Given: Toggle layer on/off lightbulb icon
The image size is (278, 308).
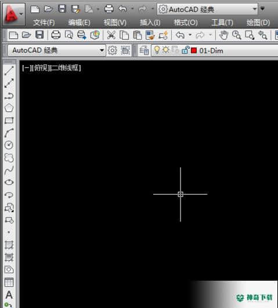Looking at the screenshot, I should click(x=157, y=50).
